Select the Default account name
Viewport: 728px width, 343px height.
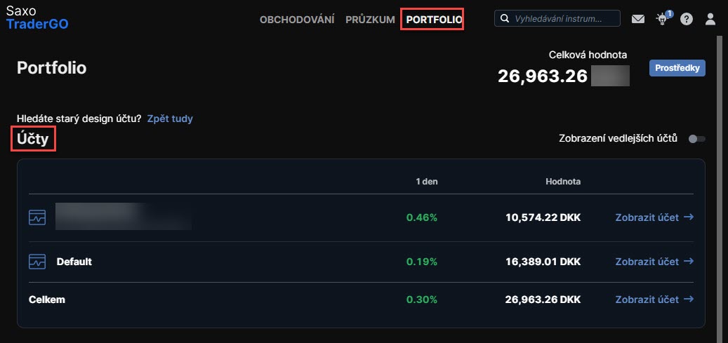tap(74, 262)
